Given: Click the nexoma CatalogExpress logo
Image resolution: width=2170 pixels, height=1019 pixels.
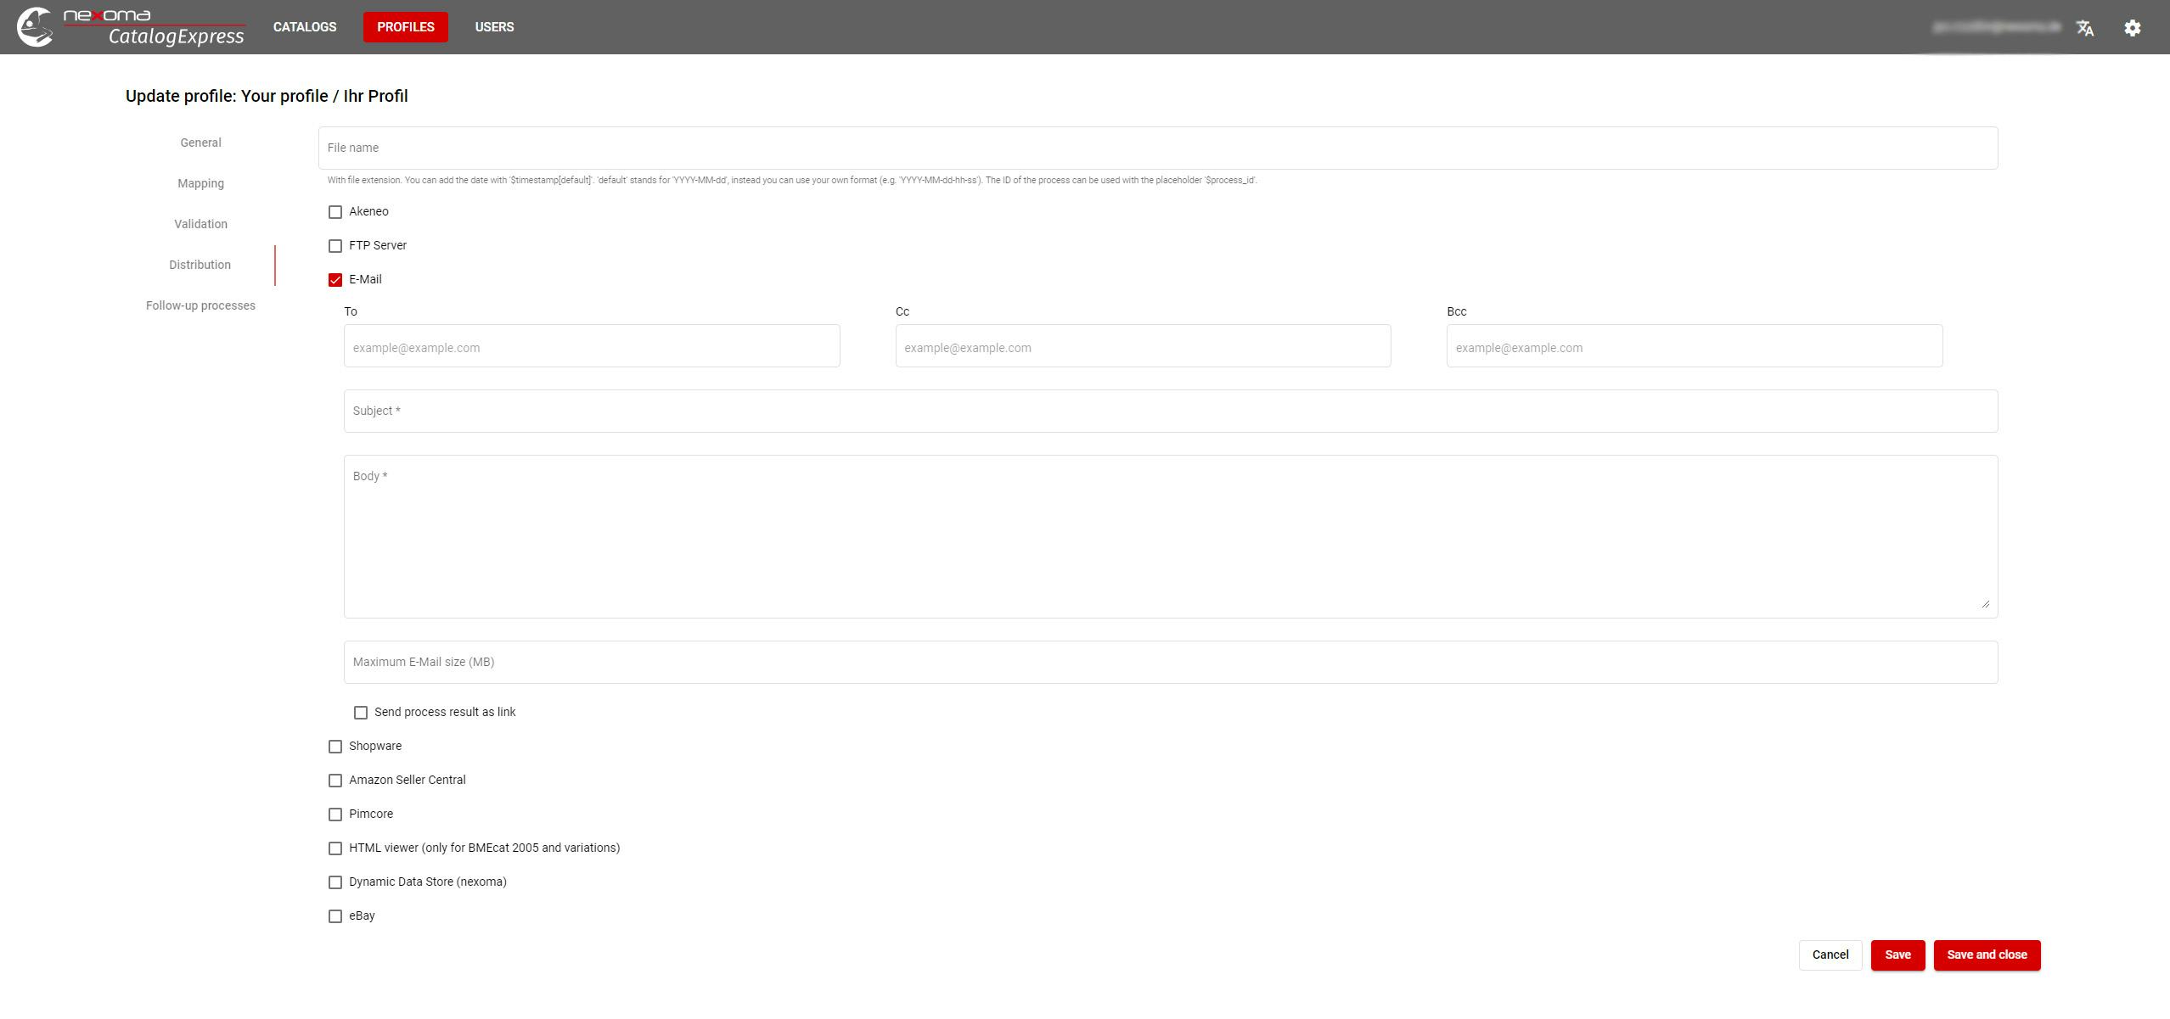Looking at the screenshot, I should coord(132,27).
